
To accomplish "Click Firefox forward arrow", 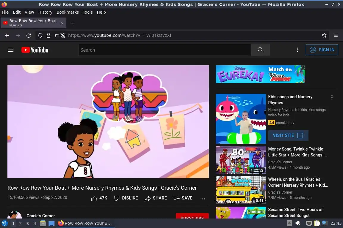I will [18, 35].
